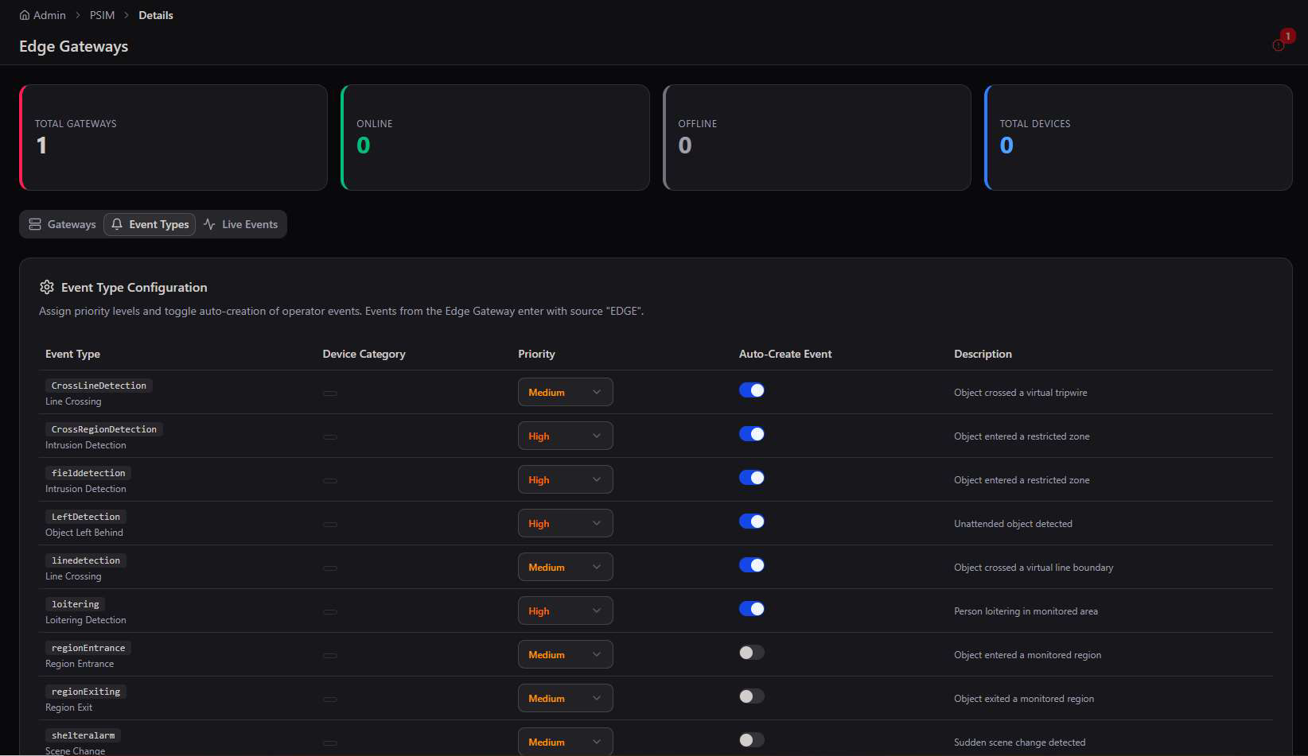Disable auto-create for CrossLineDetection
1308x756 pixels.
click(x=752, y=390)
